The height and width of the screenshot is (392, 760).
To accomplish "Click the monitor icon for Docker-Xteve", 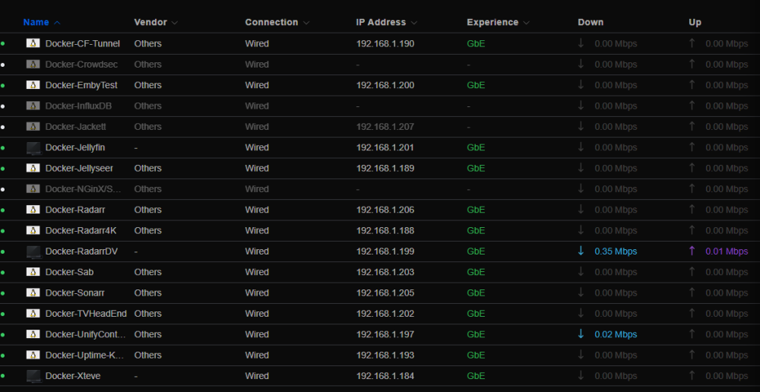I will (x=34, y=376).
